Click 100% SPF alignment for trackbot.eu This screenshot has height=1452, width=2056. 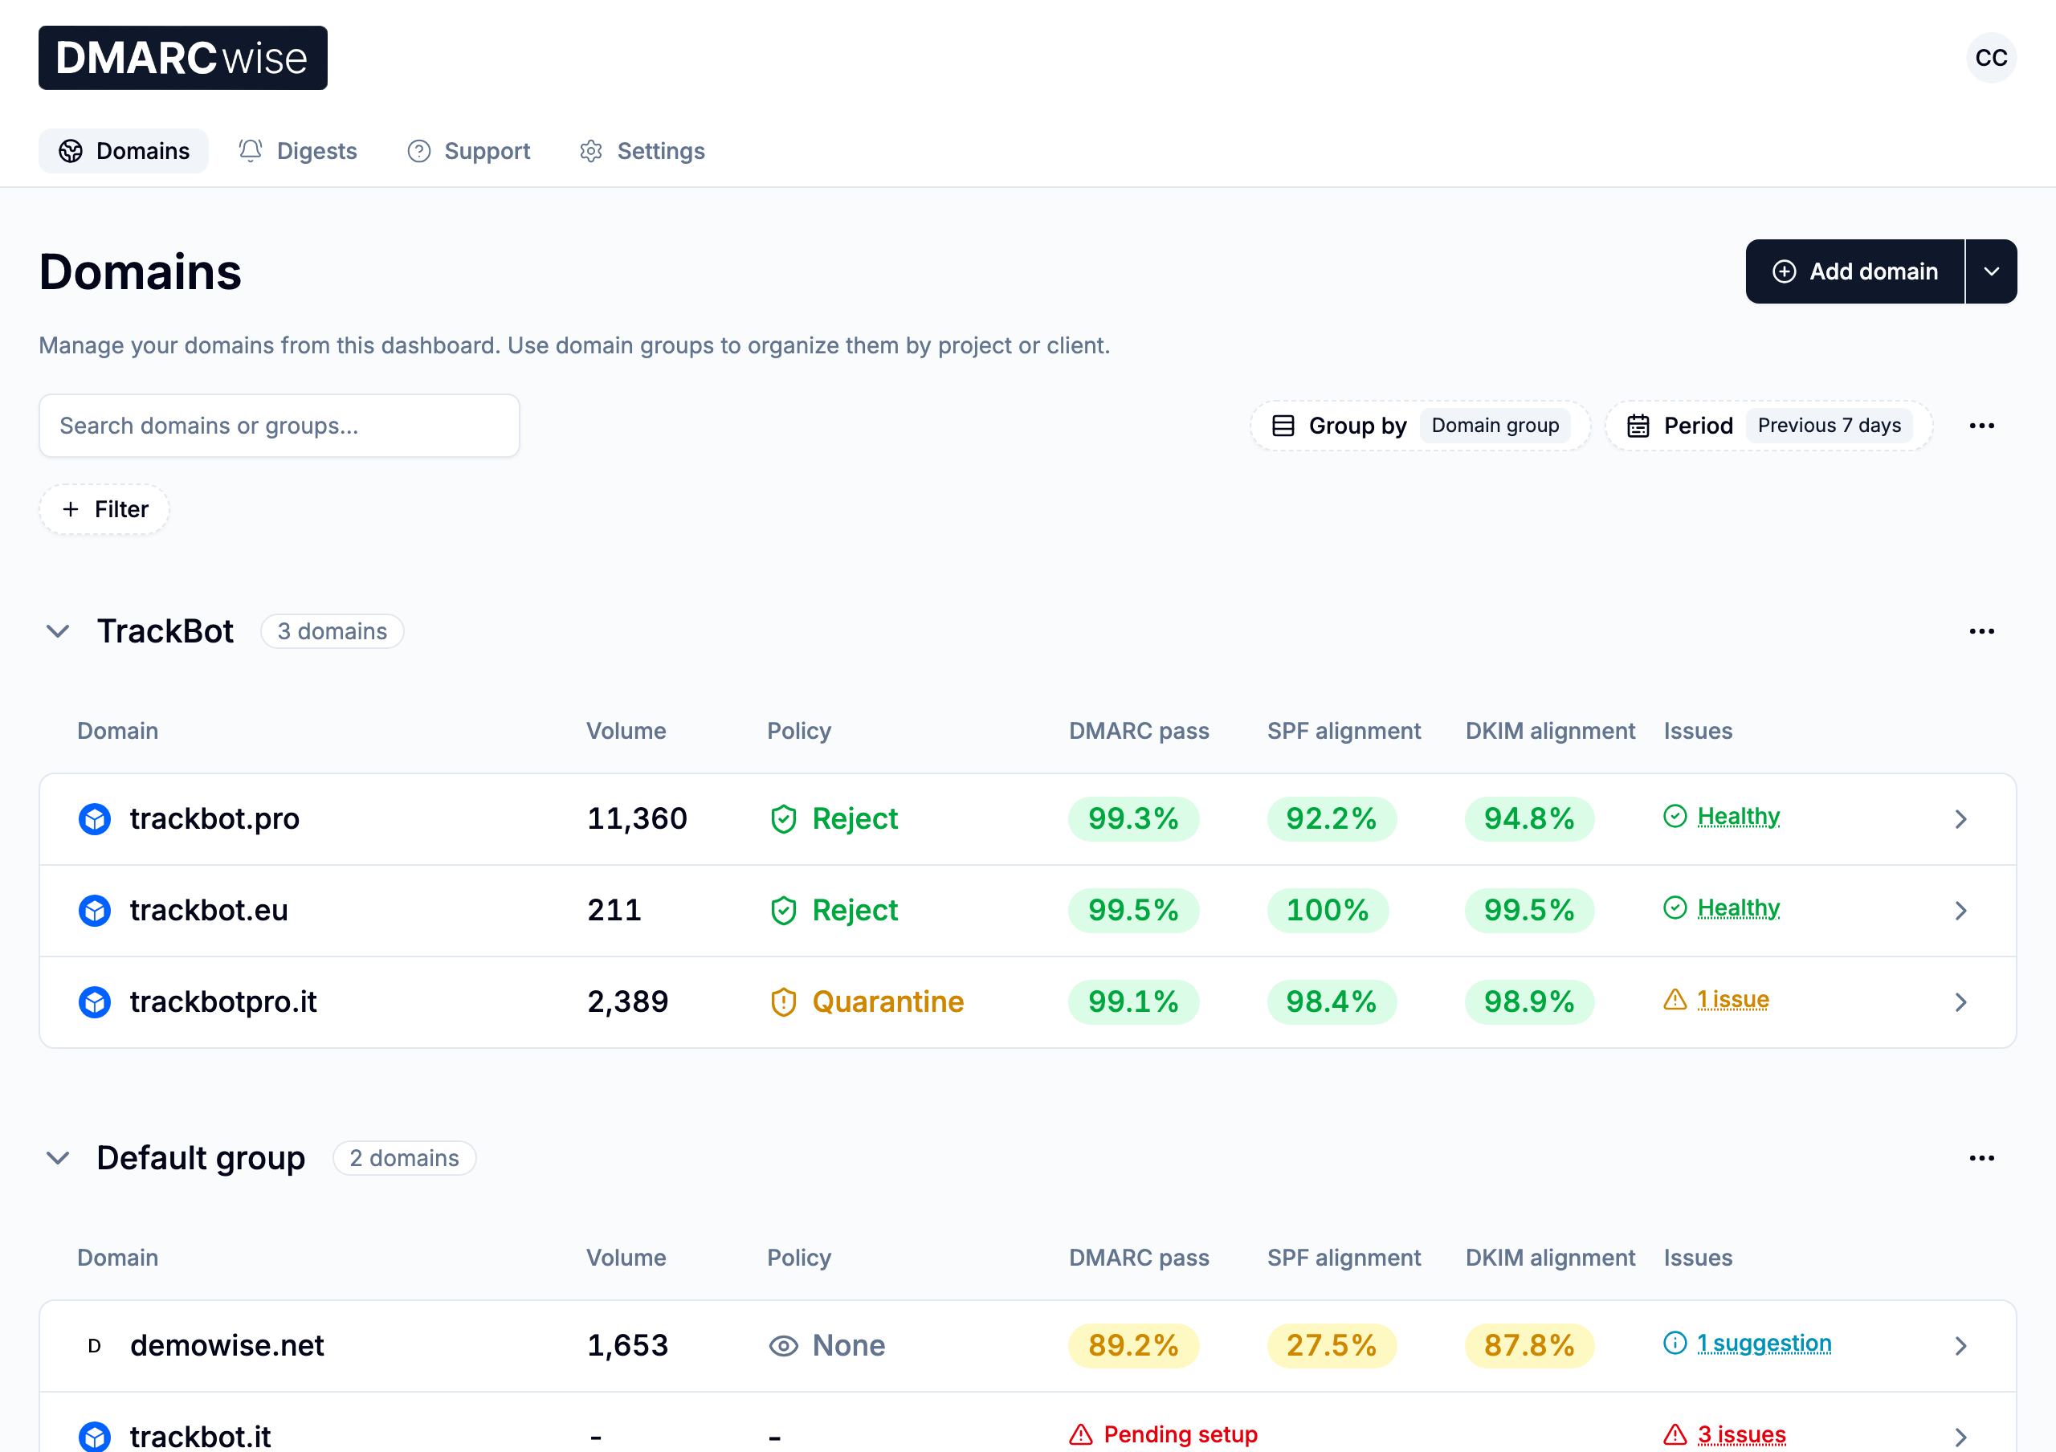[1328, 911]
